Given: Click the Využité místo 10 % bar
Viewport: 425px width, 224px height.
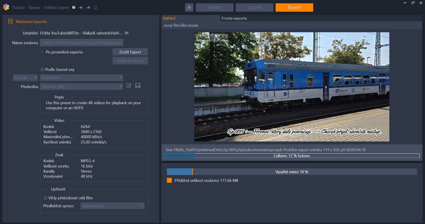Looking at the screenshot, I should (x=292, y=172).
